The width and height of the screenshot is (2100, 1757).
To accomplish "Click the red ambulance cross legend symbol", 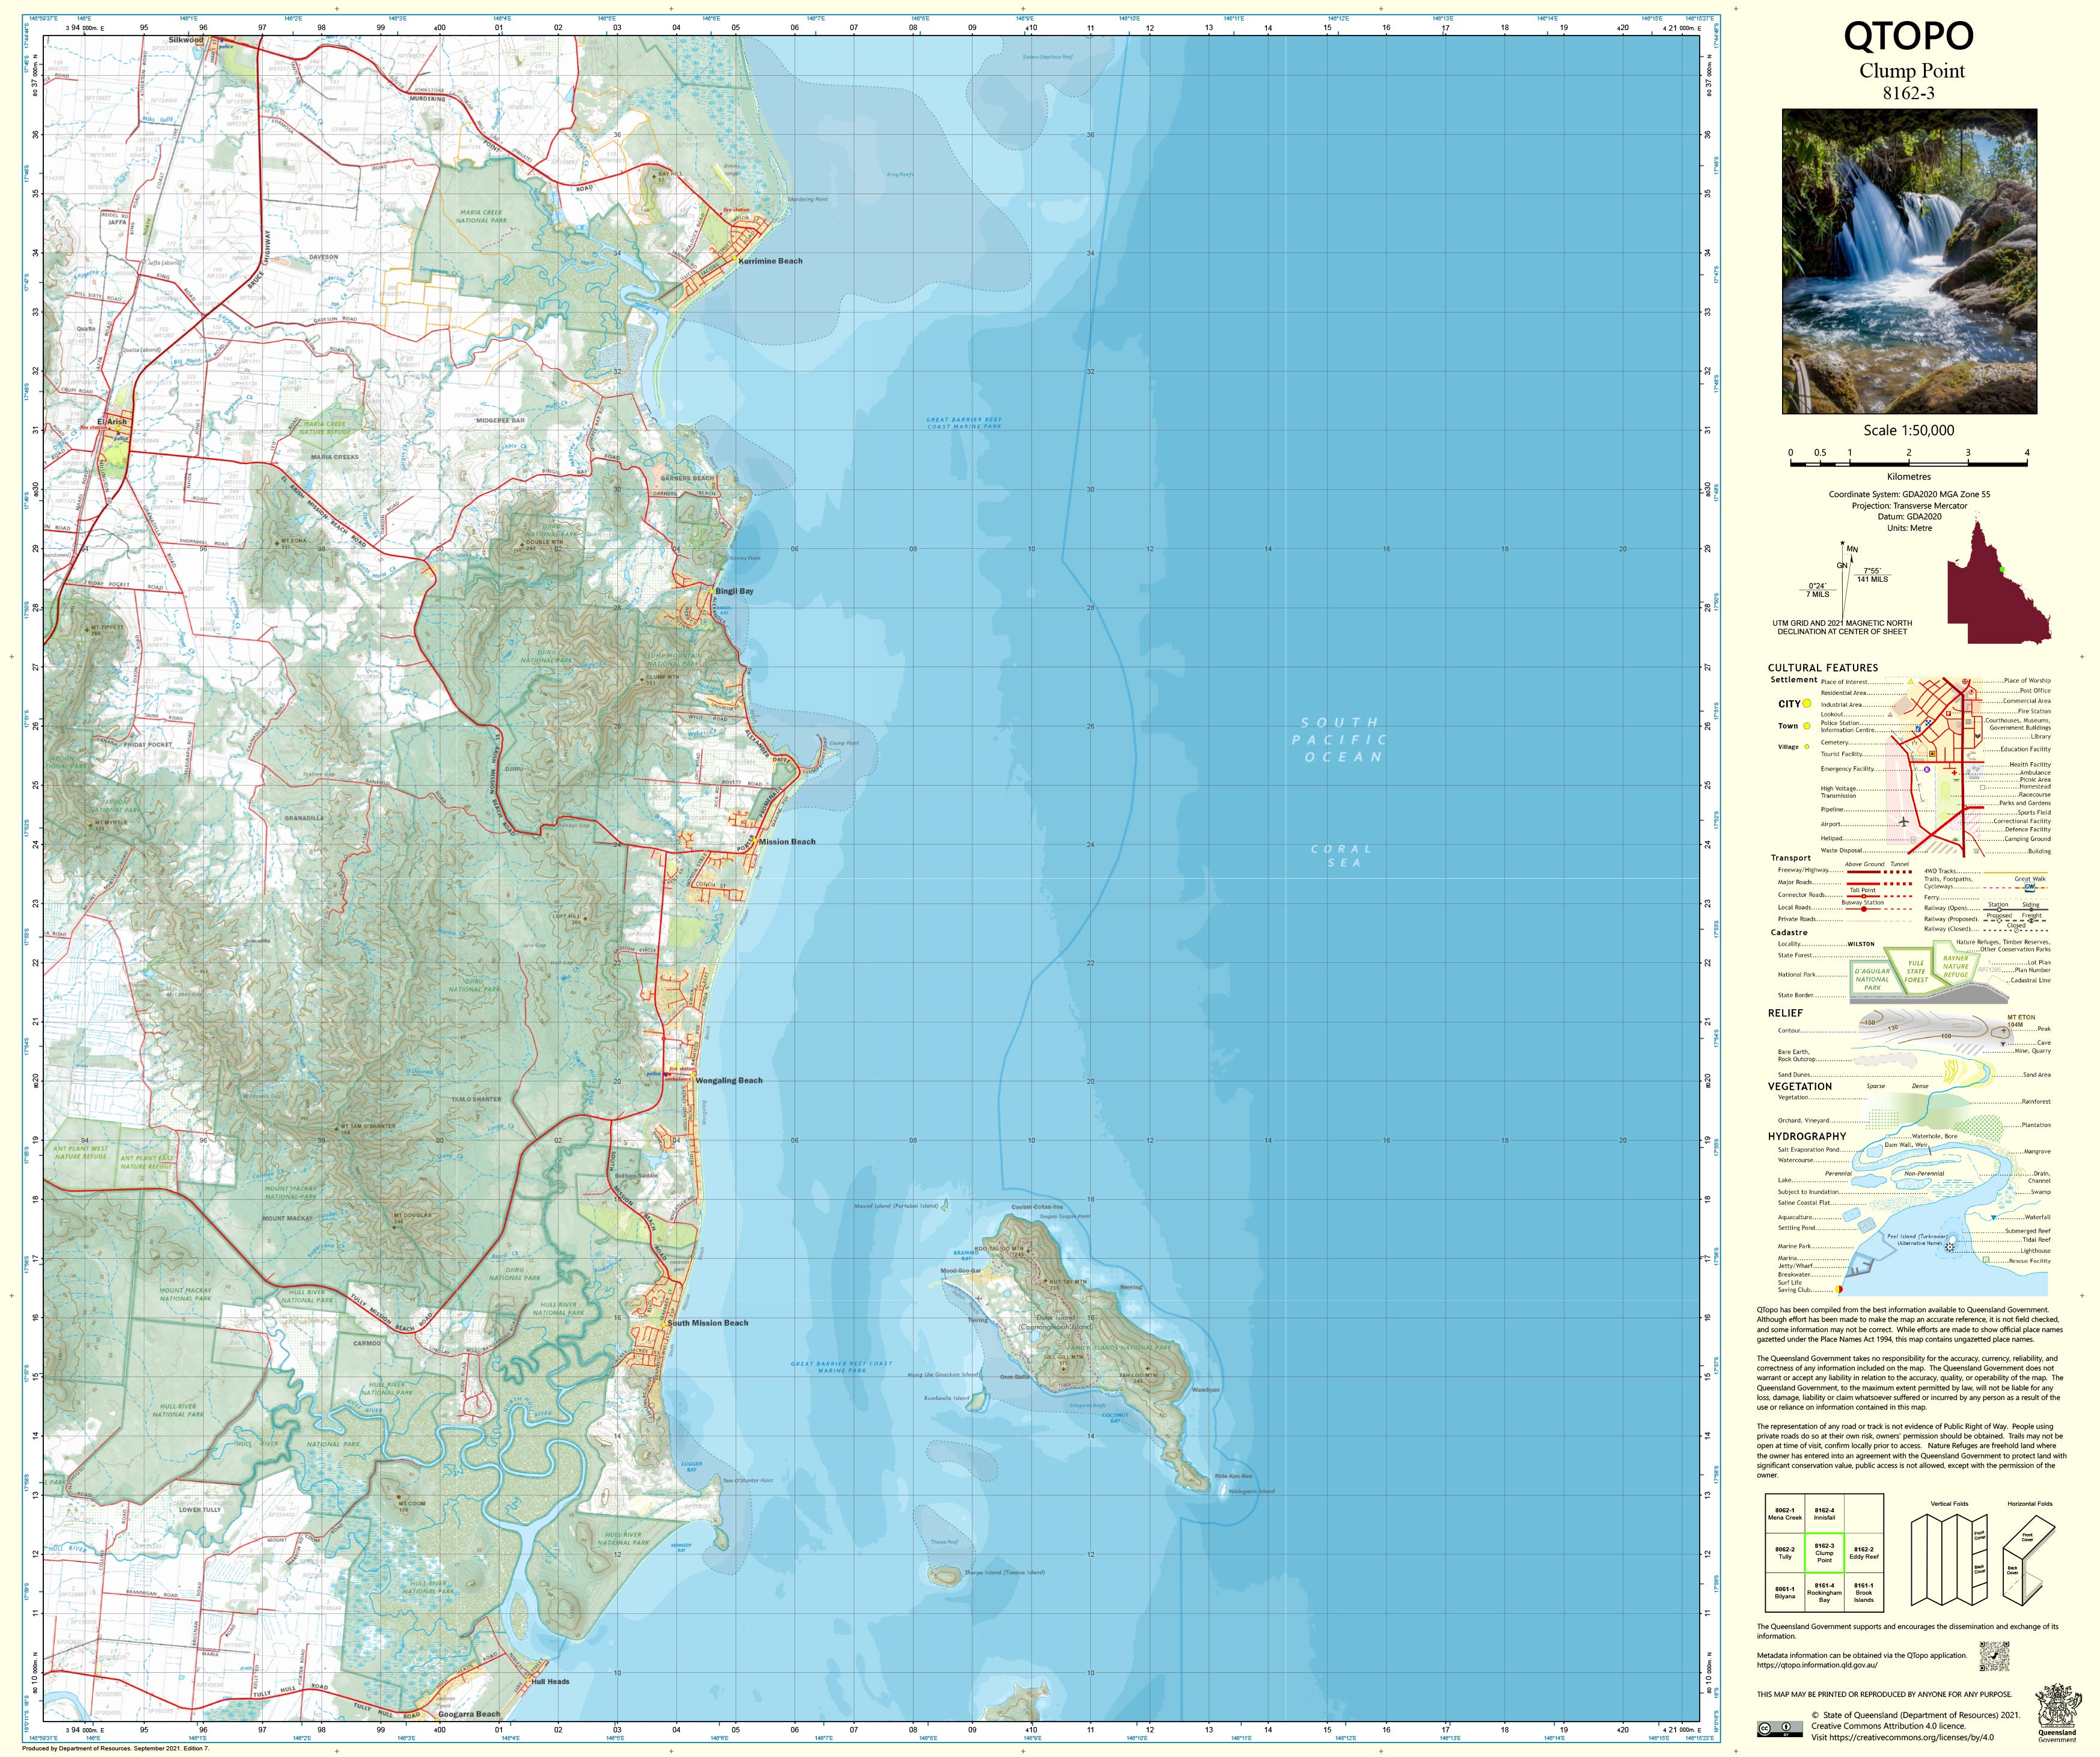I will point(1954,773).
